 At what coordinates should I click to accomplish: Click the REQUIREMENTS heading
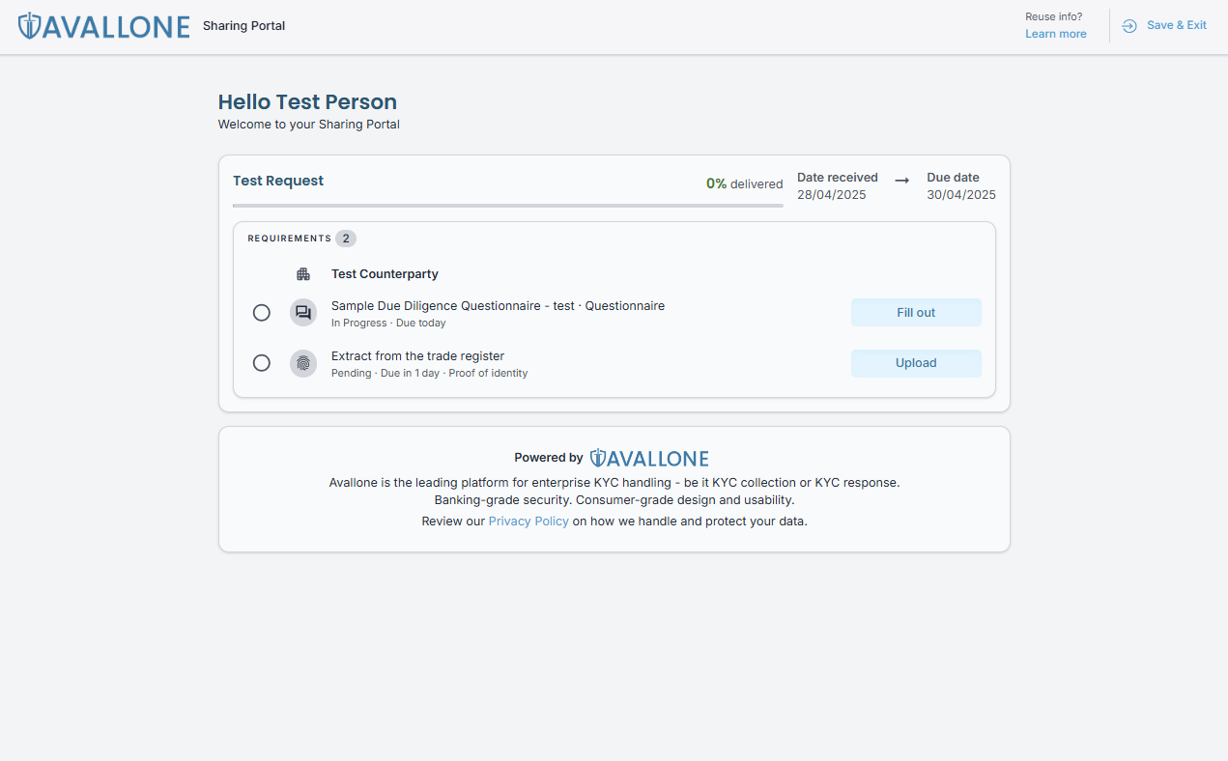(x=289, y=239)
